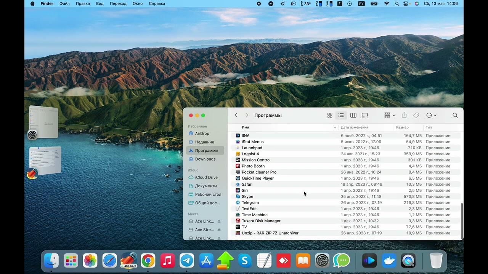Select TextEdit in the applications list
The image size is (488, 274).
345,209
